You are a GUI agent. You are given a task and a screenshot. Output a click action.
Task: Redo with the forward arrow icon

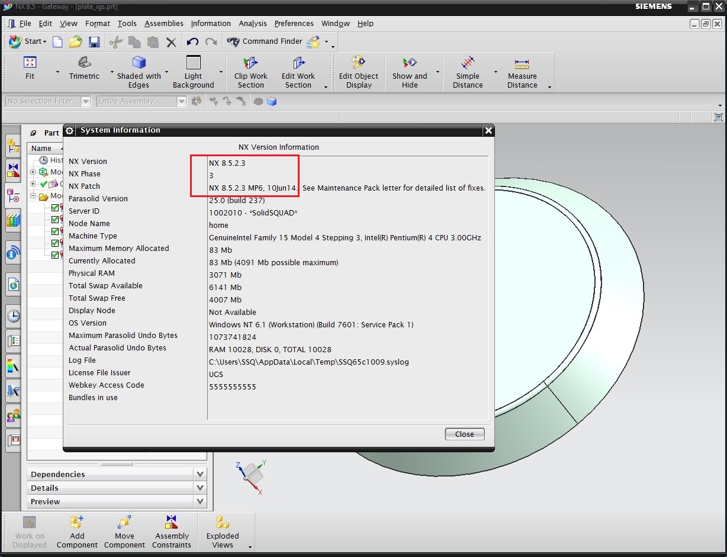pos(211,42)
